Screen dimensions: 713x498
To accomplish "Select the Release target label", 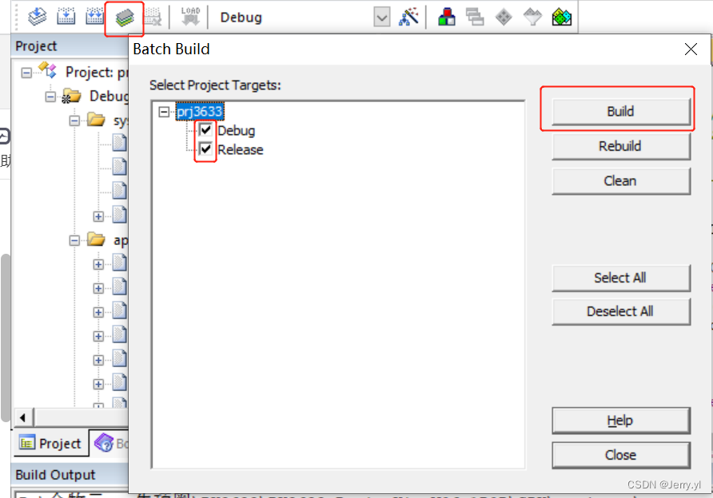I will [241, 149].
